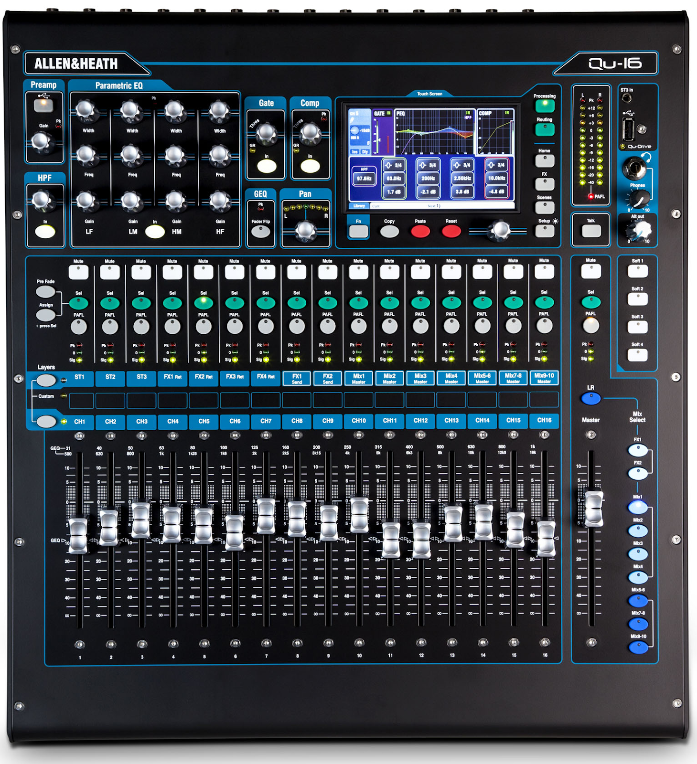Tap the Dly button on touchscreen
This screenshot has width=697, height=764.
click(365, 152)
